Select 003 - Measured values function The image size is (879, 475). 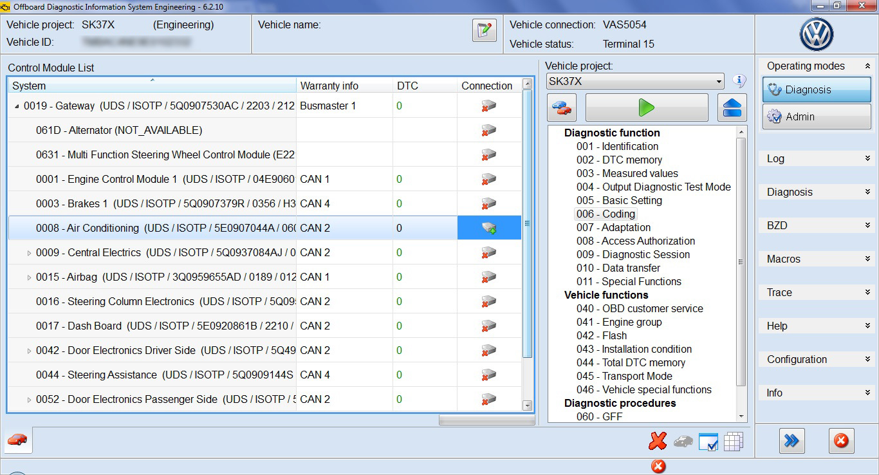click(x=627, y=173)
